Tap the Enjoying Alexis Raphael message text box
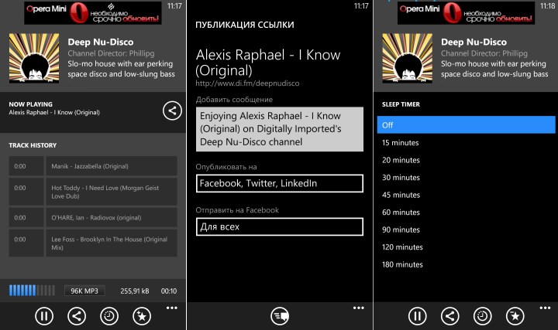This screenshot has height=330, width=558. 279,129
